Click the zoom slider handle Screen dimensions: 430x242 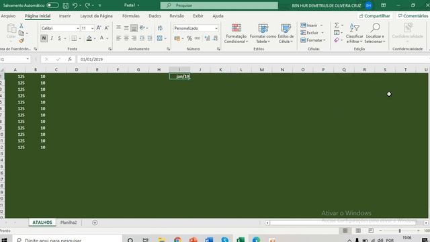click(400, 231)
